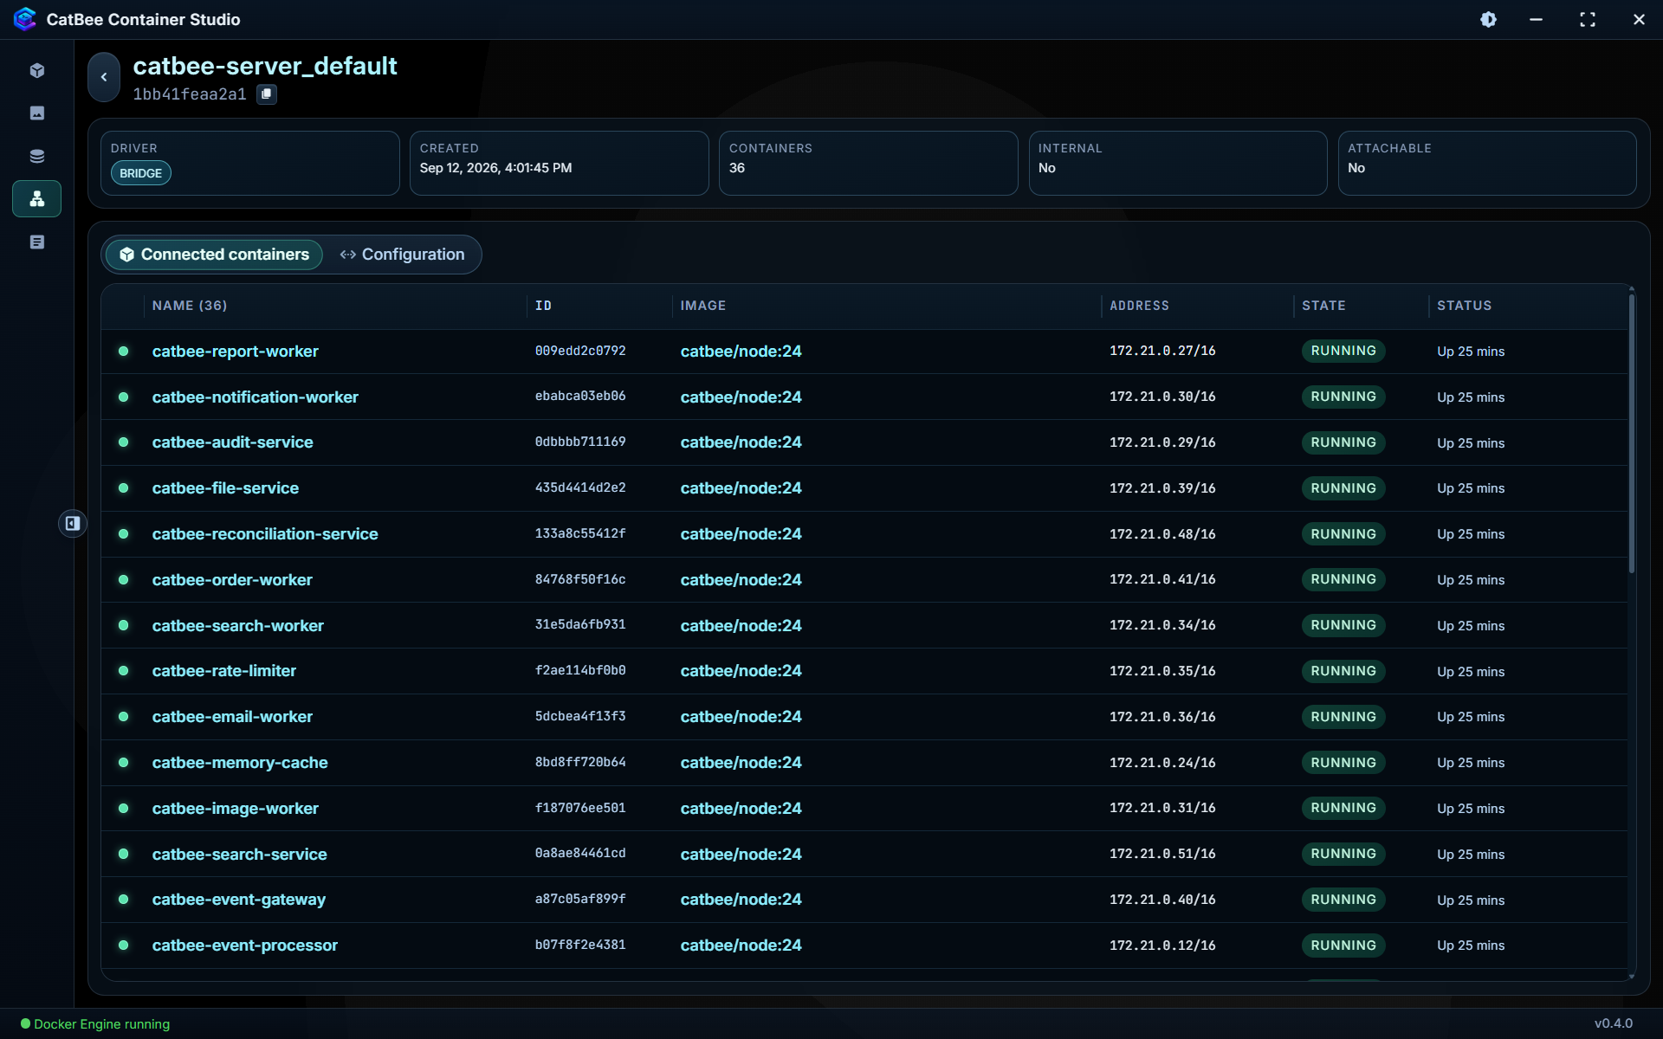Click the status dot for catbee-search-worker

[x=124, y=625]
